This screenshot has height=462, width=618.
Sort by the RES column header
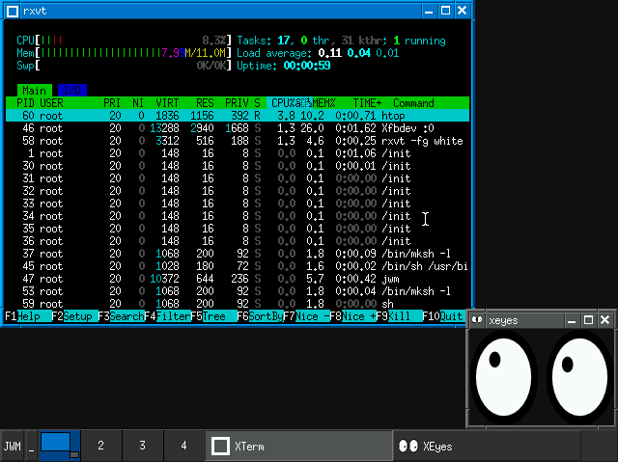click(205, 103)
